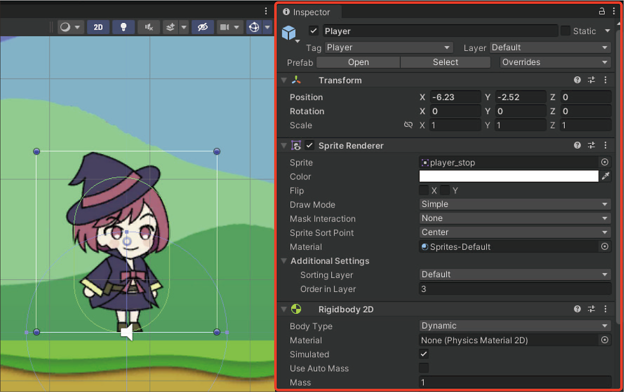624x392 pixels.
Task: Open sprite object picker for player_stop
Action: [x=605, y=162]
